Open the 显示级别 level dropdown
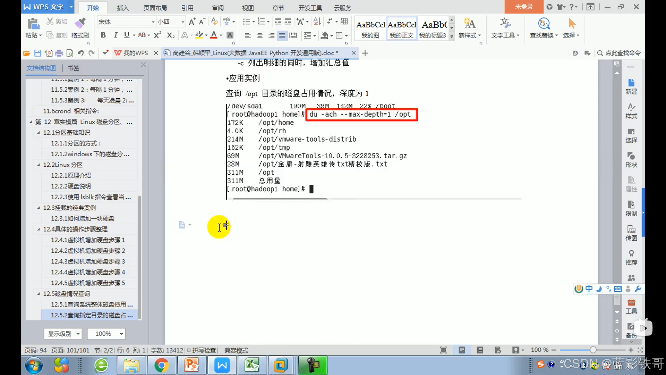 (x=63, y=334)
